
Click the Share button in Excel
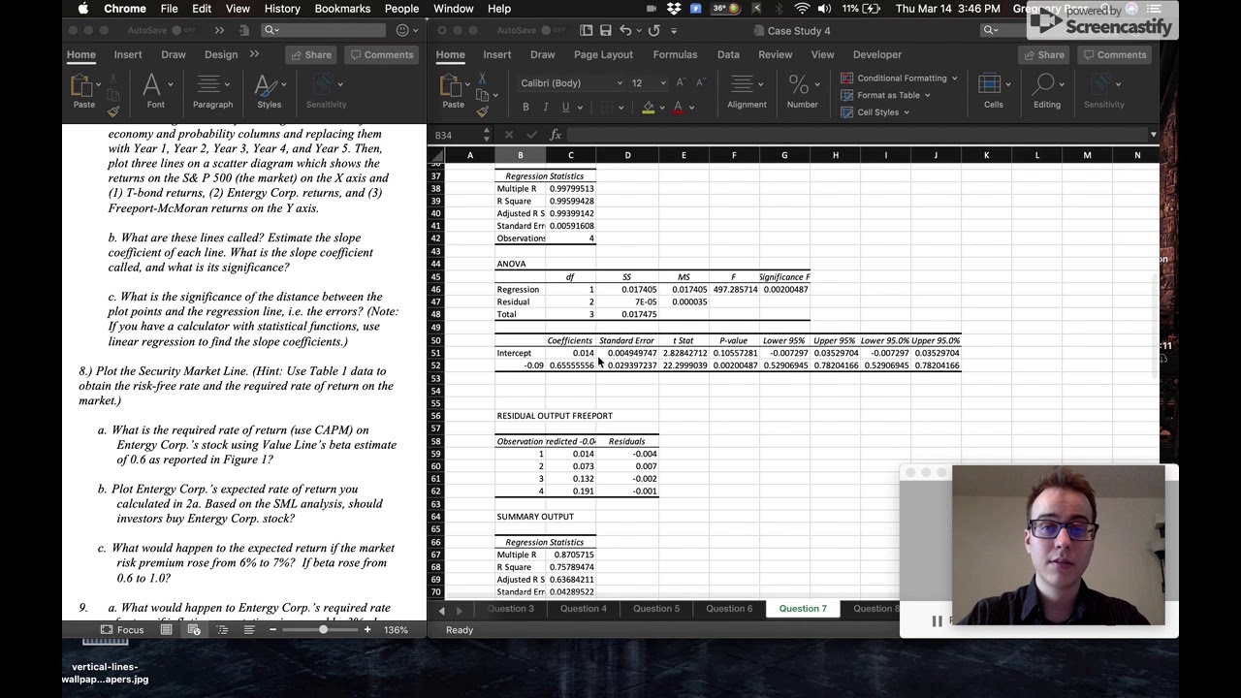[1043, 55]
